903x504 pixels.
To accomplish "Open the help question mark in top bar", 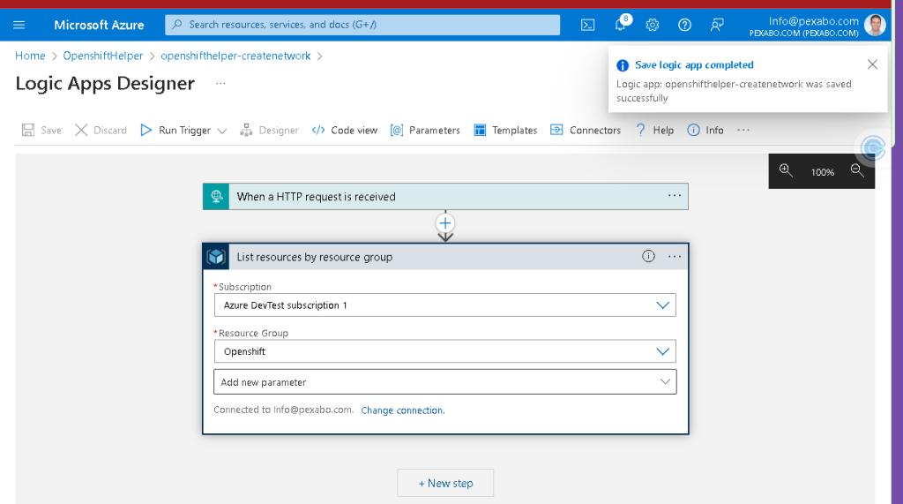I will point(684,25).
